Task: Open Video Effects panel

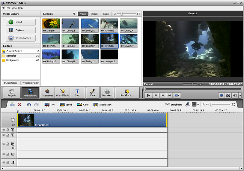Action: pyautogui.click(x=62, y=93)
